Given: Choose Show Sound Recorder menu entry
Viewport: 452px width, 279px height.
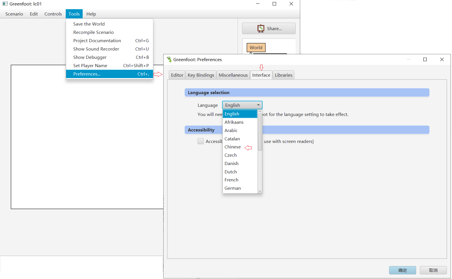Looking at the screenshot, I should point(96,49).
